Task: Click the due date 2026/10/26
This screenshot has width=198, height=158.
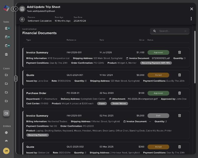Action: click(x=80, y=21)
